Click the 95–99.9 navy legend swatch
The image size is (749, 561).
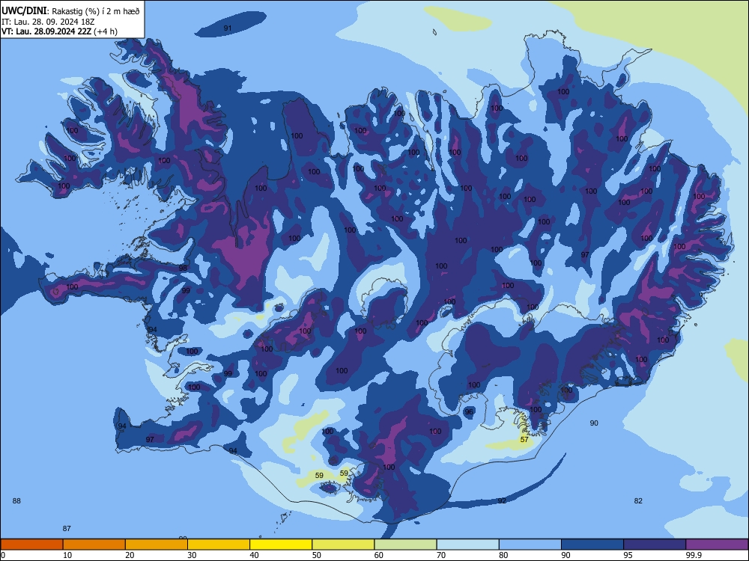tap(655, 545)
